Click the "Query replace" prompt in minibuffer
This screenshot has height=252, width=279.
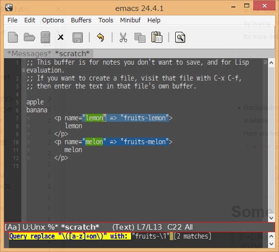[32, 236]
